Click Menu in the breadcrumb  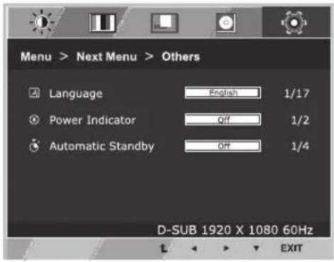pos(36,57)
